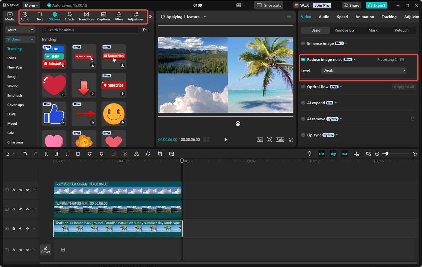
Task: Open the noise Level dropdown set to Weak
Action: pos(364,71)
